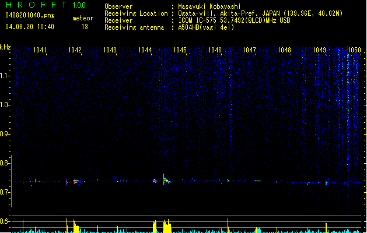This screenshot has height=233, width=367.
Task: Click the date stamp 04.08.20 10:40
Action: [30, 27]
